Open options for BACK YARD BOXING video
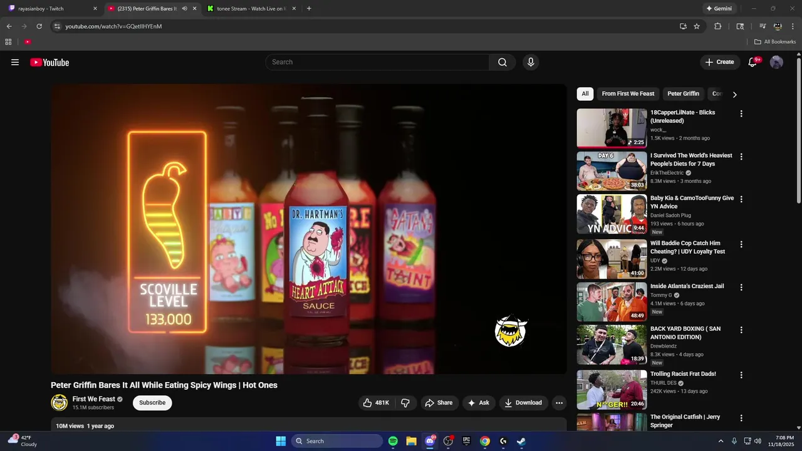 click(741, 329)
